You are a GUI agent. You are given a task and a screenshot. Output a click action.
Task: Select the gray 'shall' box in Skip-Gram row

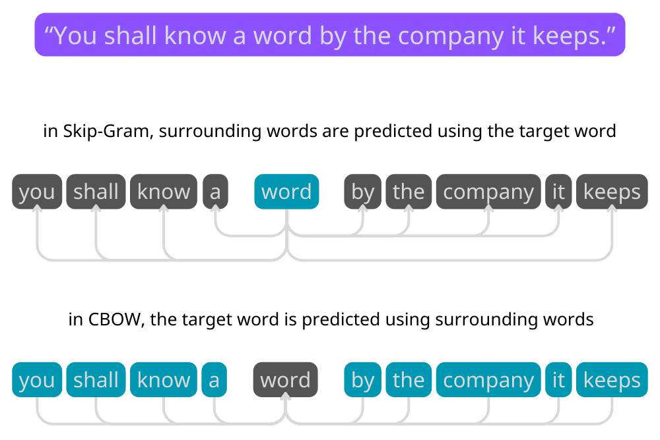tap(96, 192)
